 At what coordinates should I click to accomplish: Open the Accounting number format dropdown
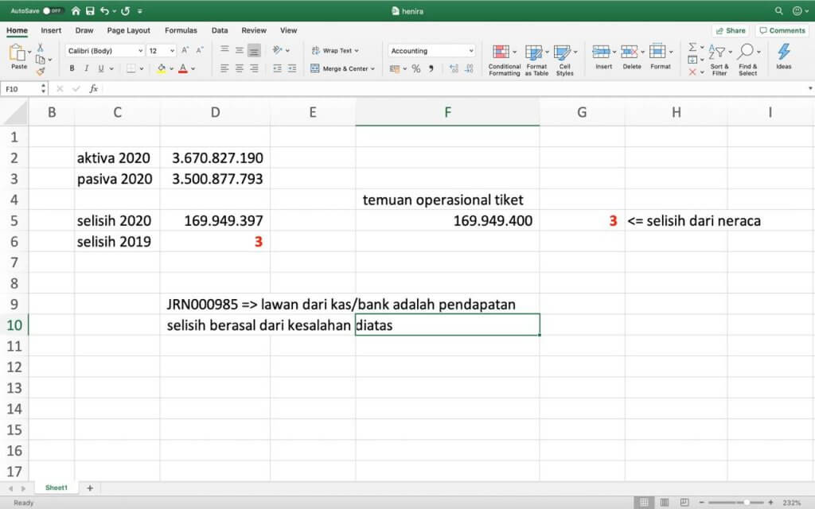point(431,49)
